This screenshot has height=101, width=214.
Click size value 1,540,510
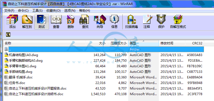[98, 94]
